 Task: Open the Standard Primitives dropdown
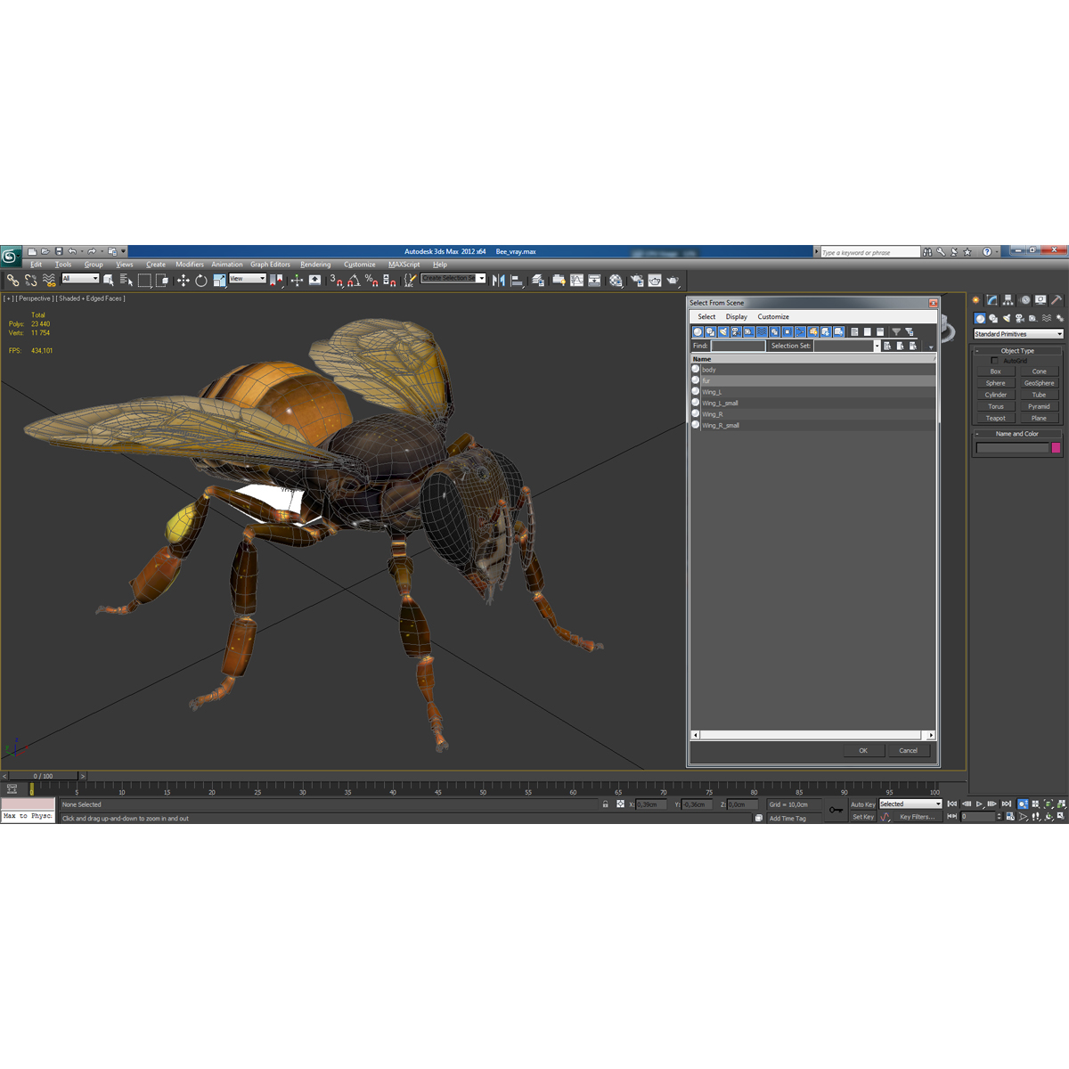point(1017,333)
